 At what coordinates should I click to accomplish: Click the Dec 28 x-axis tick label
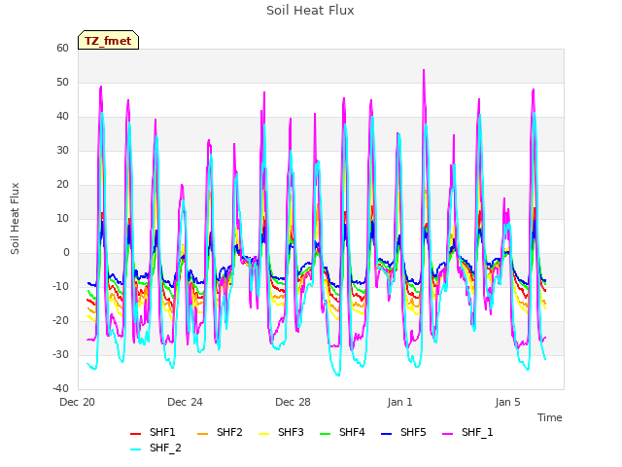click(x=293, y=402)
